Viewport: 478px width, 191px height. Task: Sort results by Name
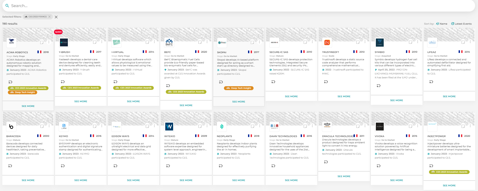tap(442, 24)
